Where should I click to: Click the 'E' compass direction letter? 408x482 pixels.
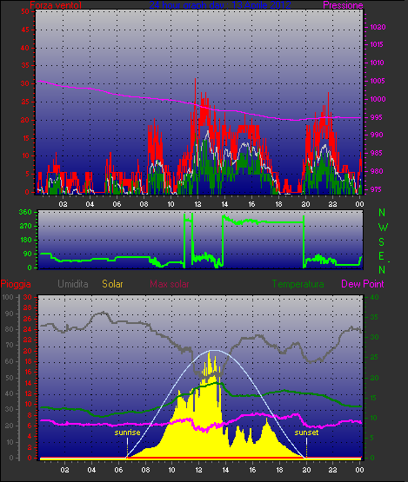[x=381, y=255]
